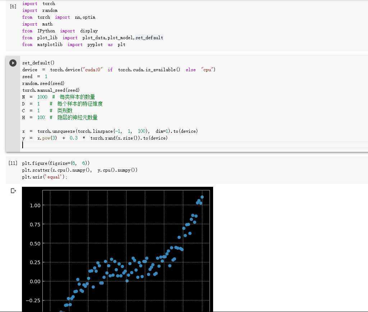The width and height of the screenshot is (368, 312).
Task: Click the 'import torch' line
Action: point(39,4)
